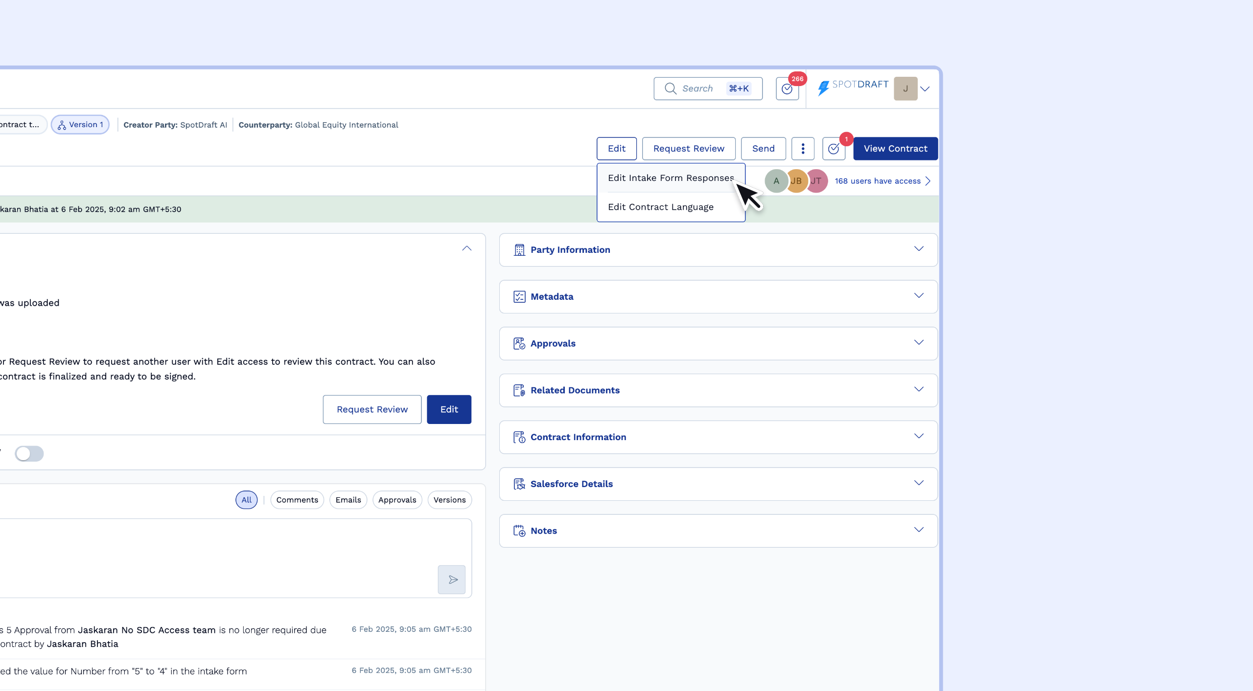Open View Contract
Image resolution: width=1253 pixels, height=691 pixels.
click(x=895, y=149)
